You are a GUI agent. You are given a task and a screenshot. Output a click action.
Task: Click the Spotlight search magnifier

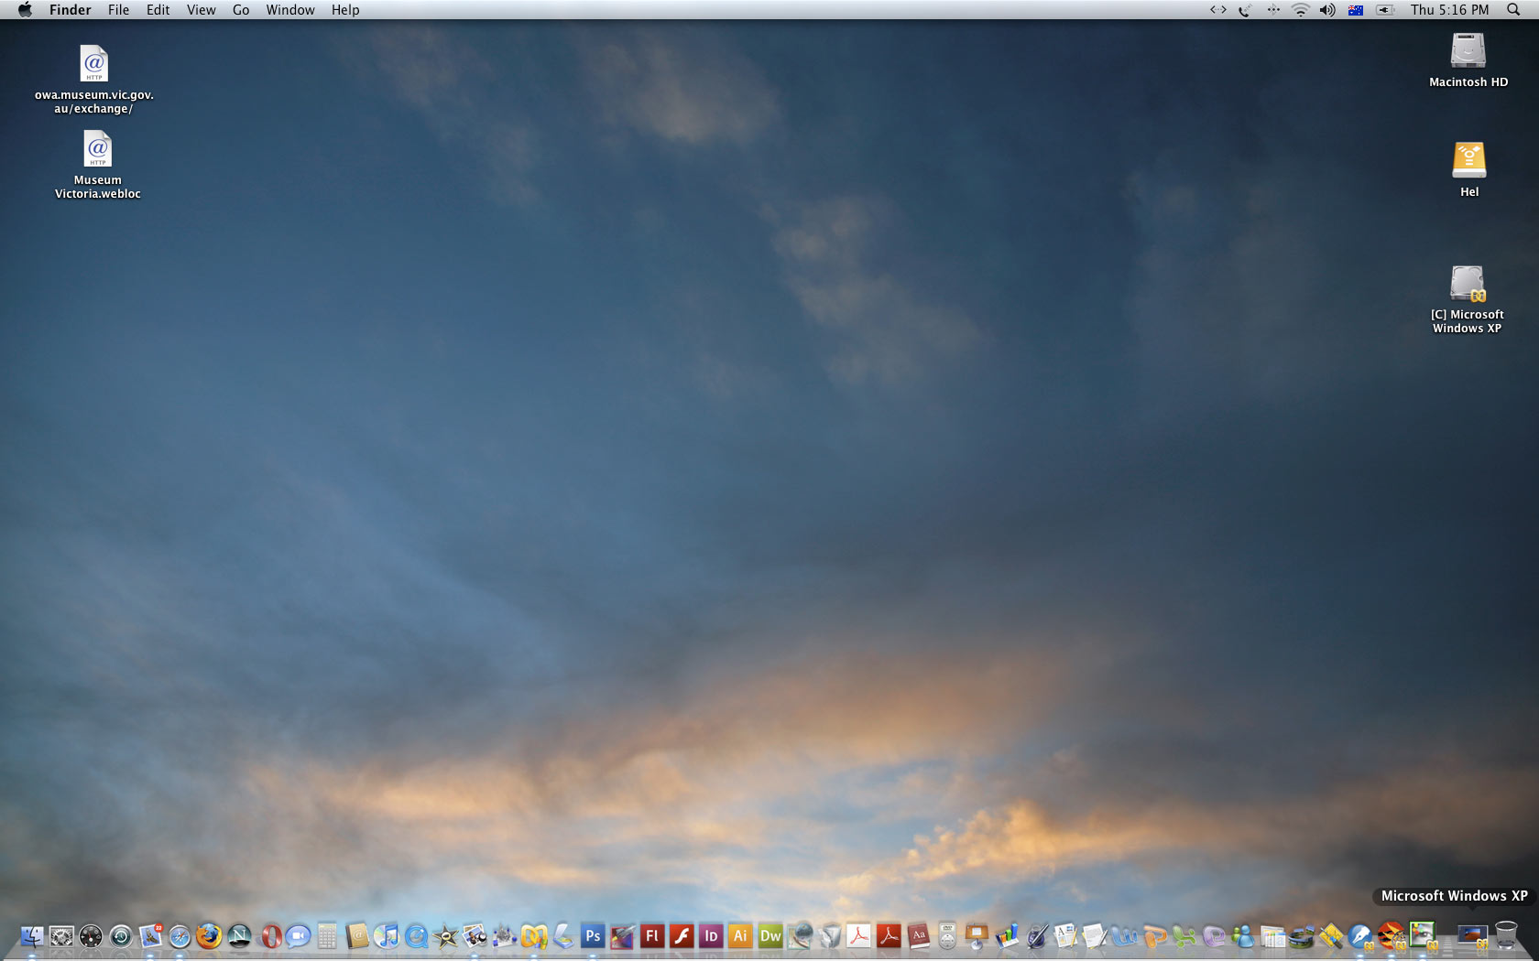pos(1513,10)
